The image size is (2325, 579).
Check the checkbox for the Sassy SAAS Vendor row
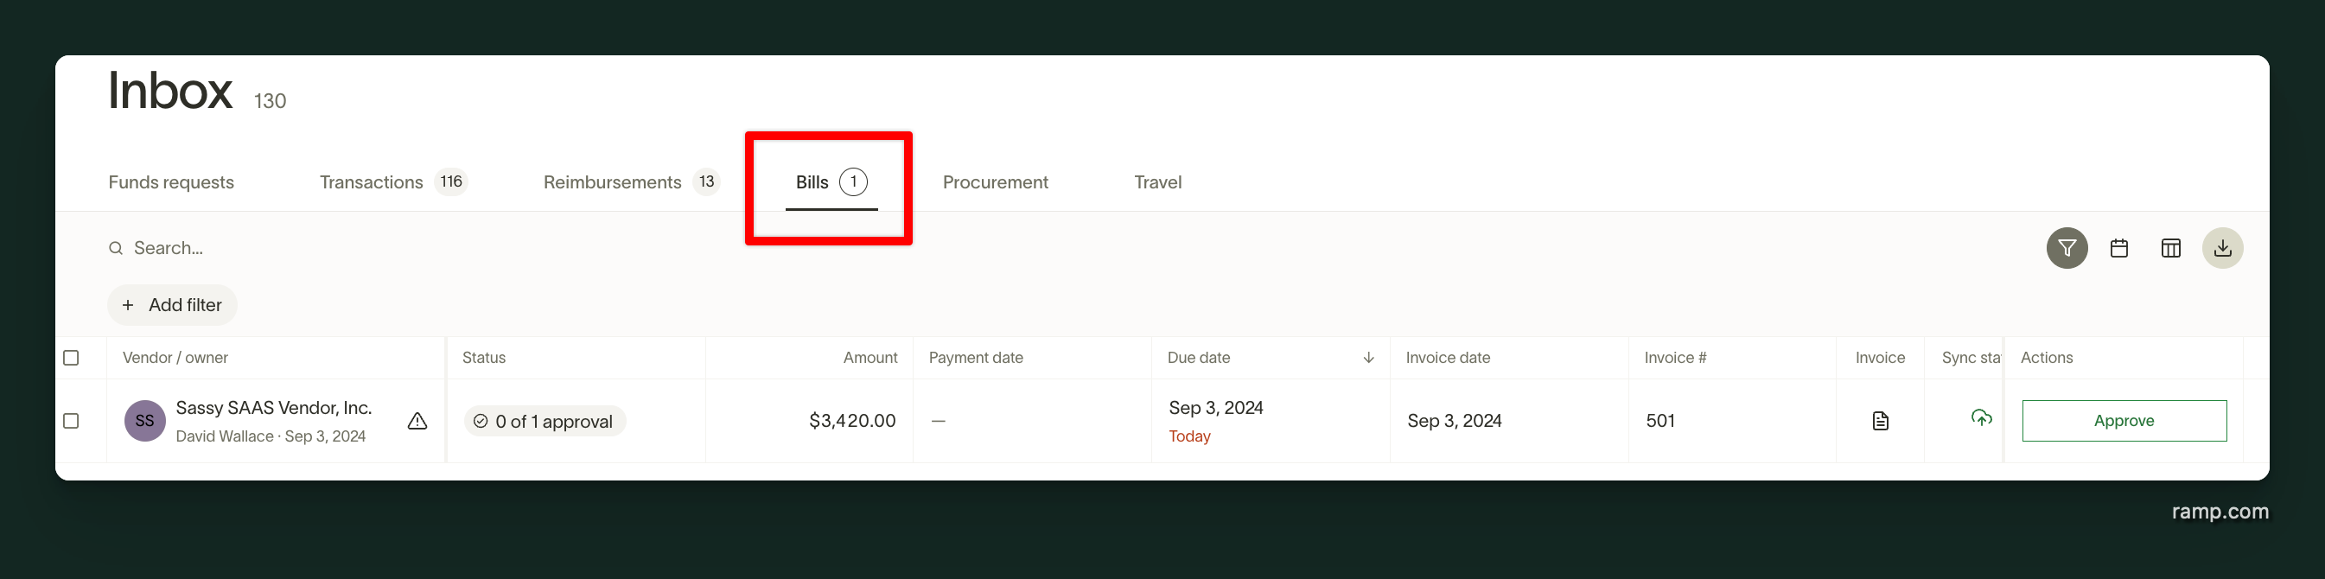70,420
